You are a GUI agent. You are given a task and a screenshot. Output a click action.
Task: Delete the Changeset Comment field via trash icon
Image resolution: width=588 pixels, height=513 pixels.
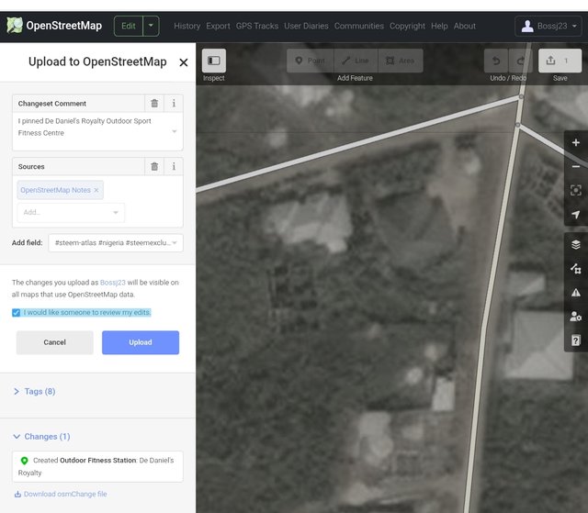coord(154,104)
